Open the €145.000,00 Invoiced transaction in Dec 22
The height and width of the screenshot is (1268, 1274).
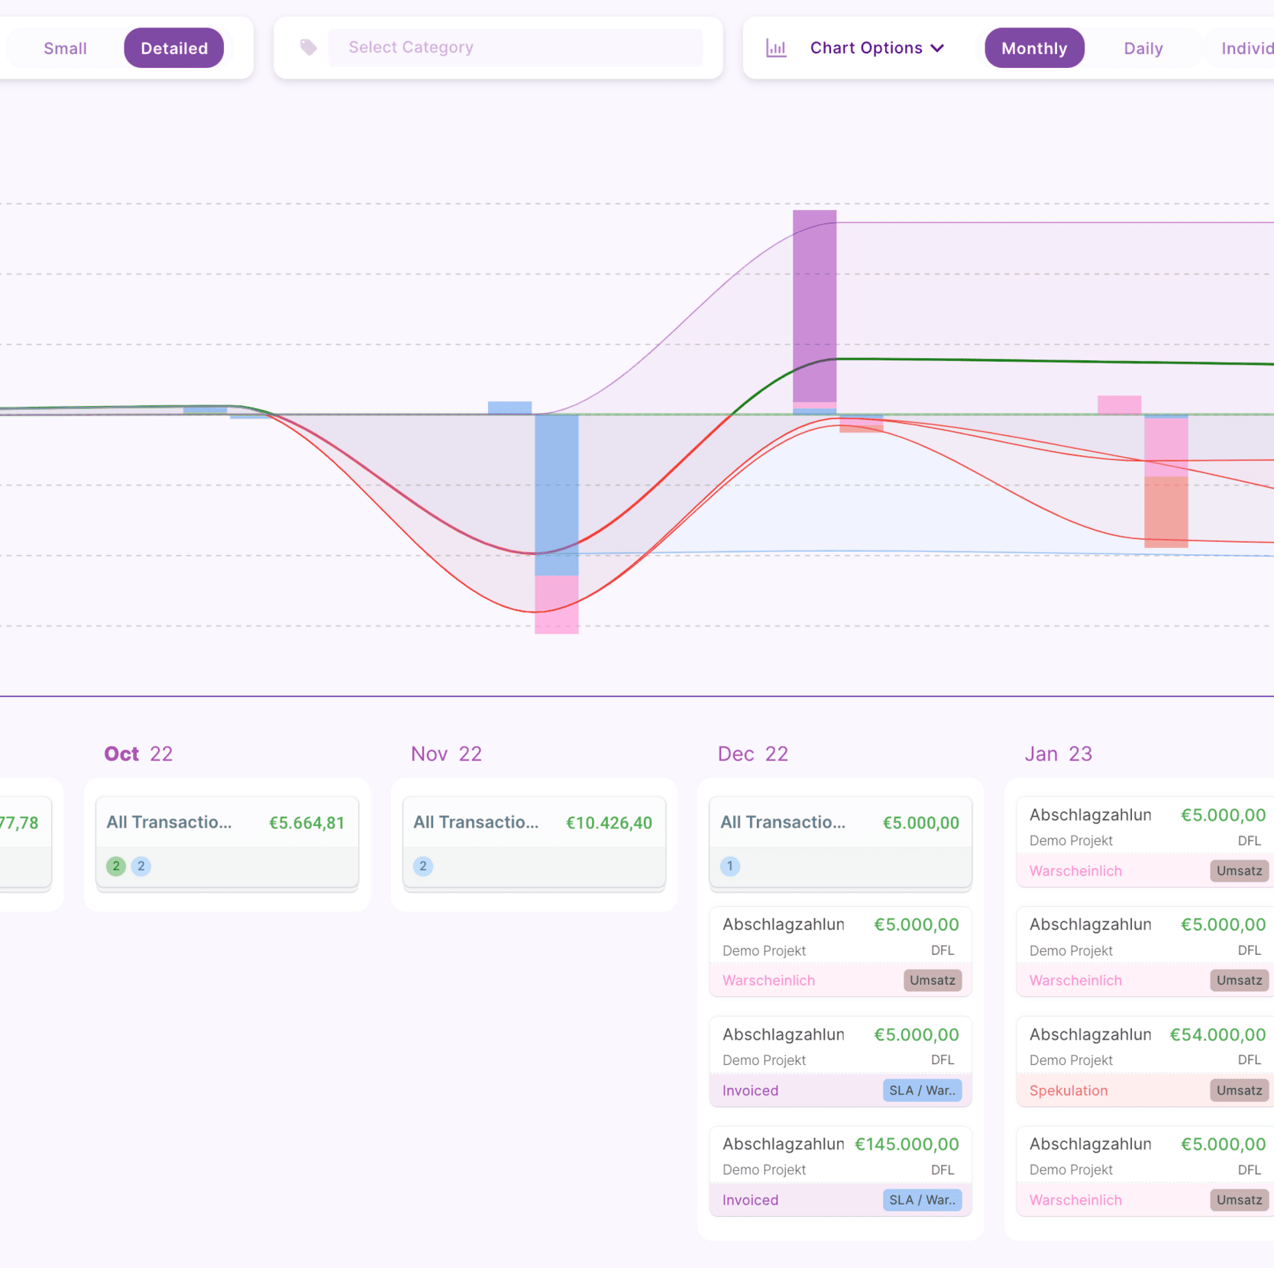[840, 1170]
